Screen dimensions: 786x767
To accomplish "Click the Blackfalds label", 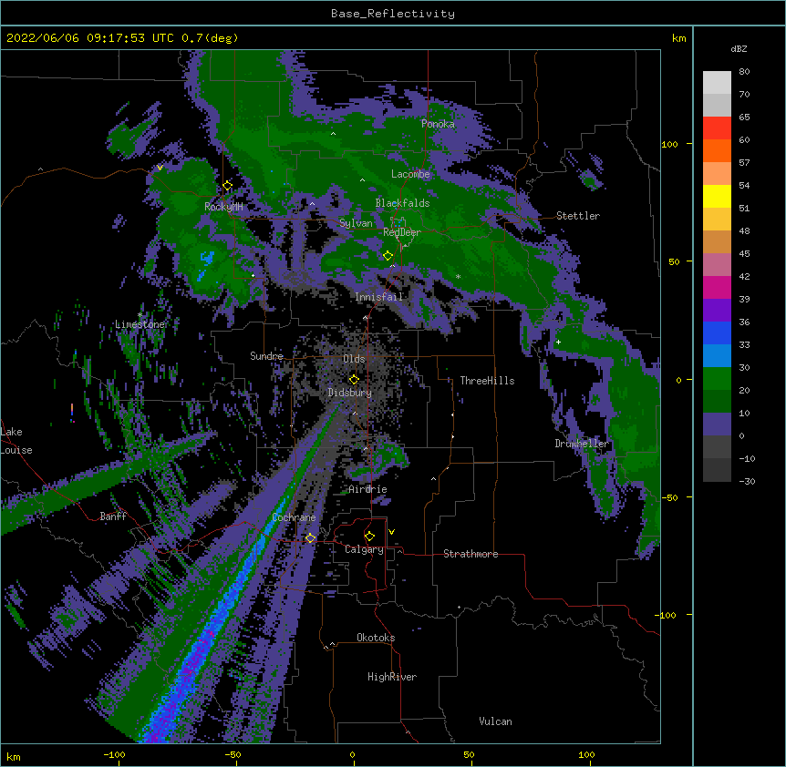I will click(402, 203).
